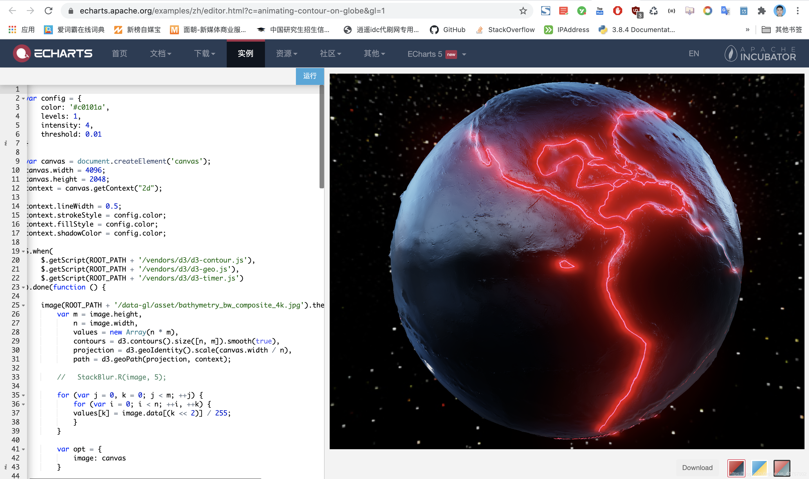Open the Extensions puzzle piece icon
This screenshot has height=479, width=809.
click(x=761, y=11)
